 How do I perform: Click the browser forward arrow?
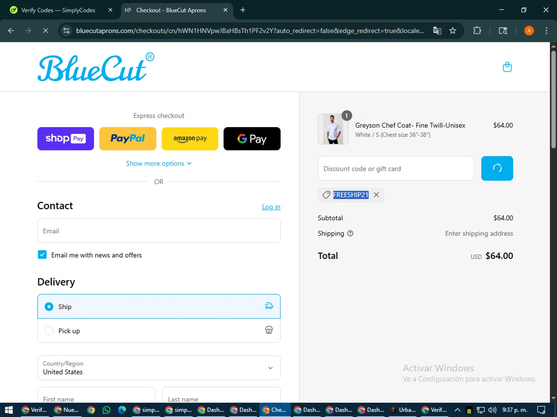tap(28, 31)
